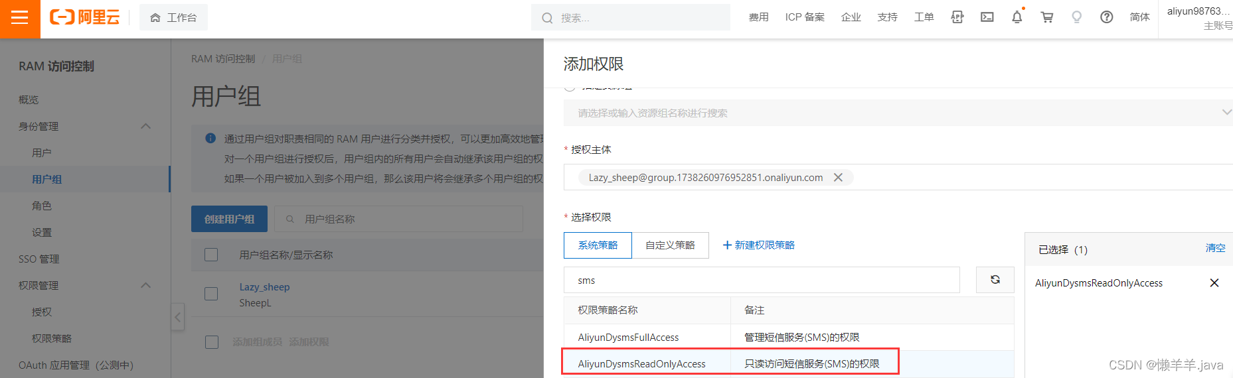This screenshot has width=1233, height=378.
Task: Open the ICP 备案 menu
Action: [x=805, y=17]
